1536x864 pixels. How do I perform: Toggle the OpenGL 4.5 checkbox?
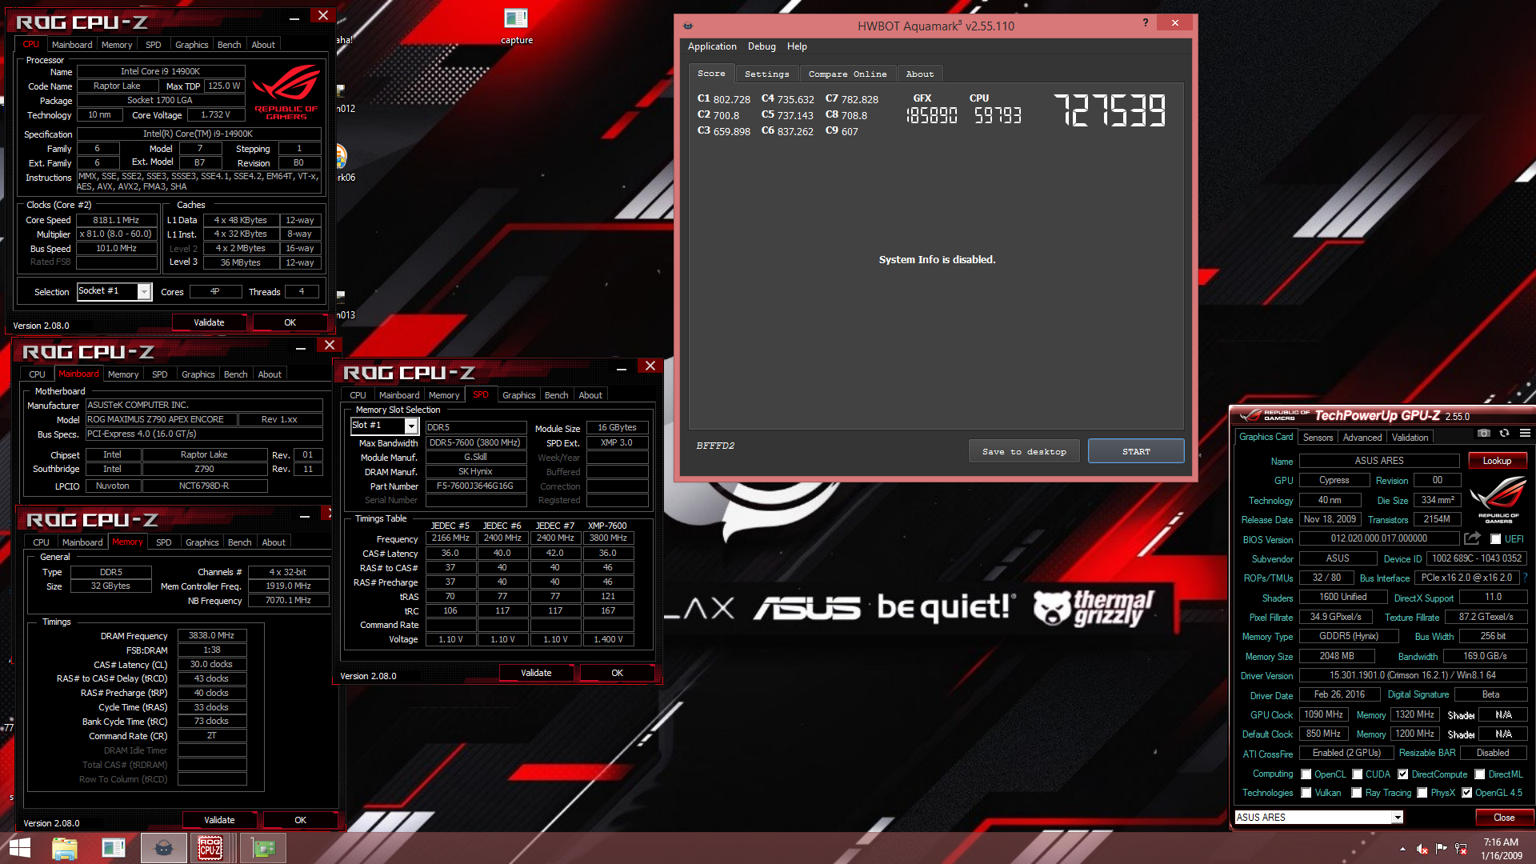[1467, 793]
